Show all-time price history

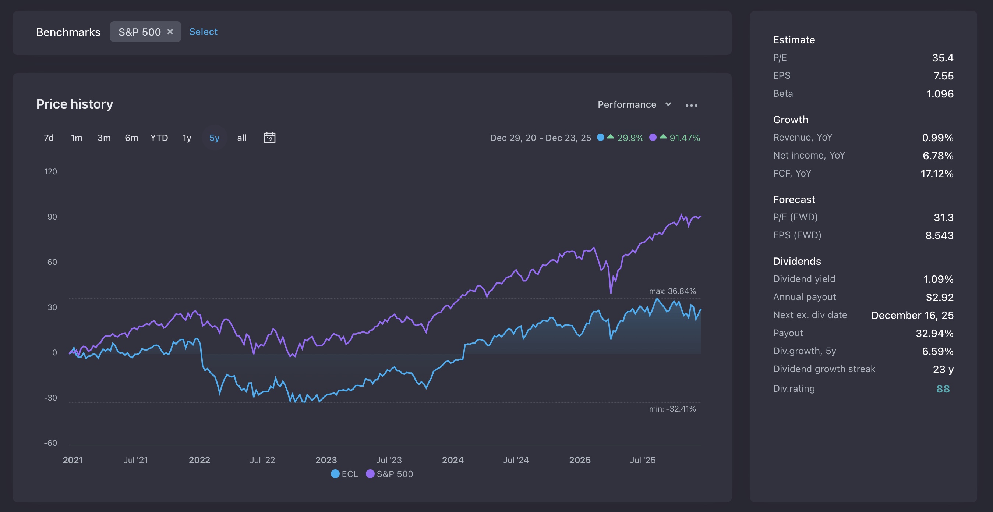[242, 138]
